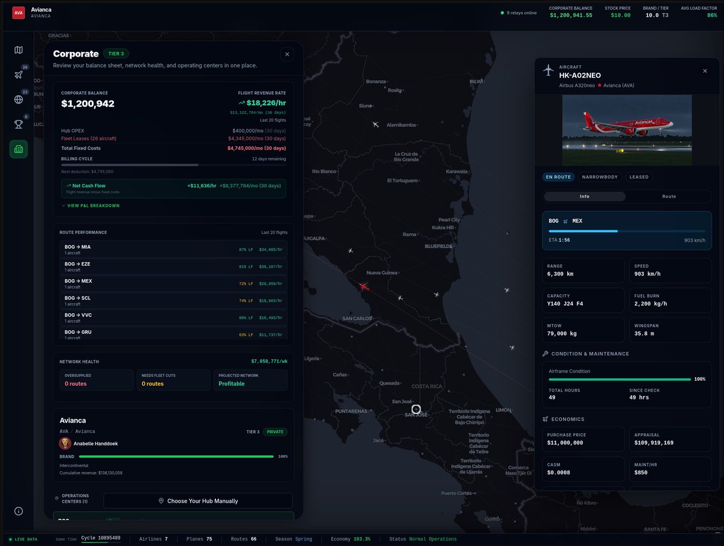Close the HK-A02NEO aircraft panel

pos(705,71)
